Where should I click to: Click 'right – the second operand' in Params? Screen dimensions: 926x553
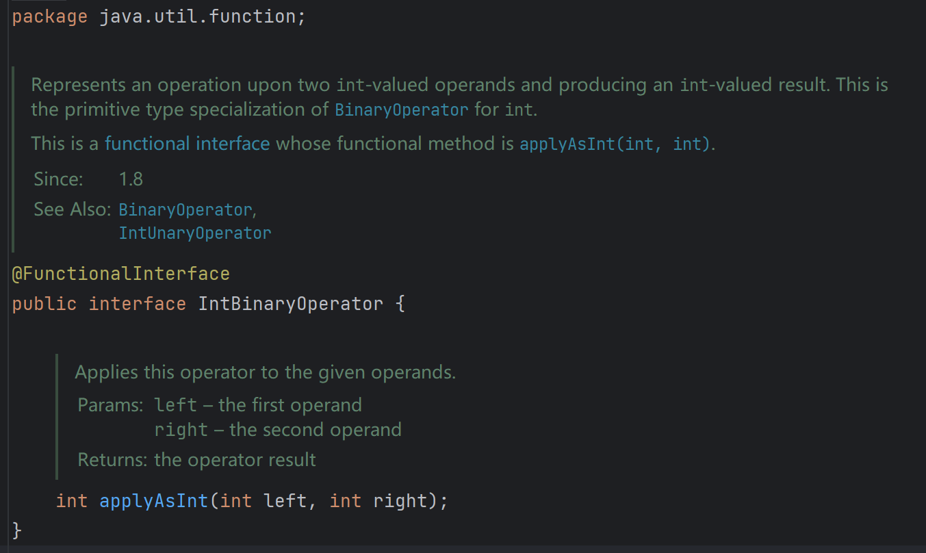tap(278, 430)
